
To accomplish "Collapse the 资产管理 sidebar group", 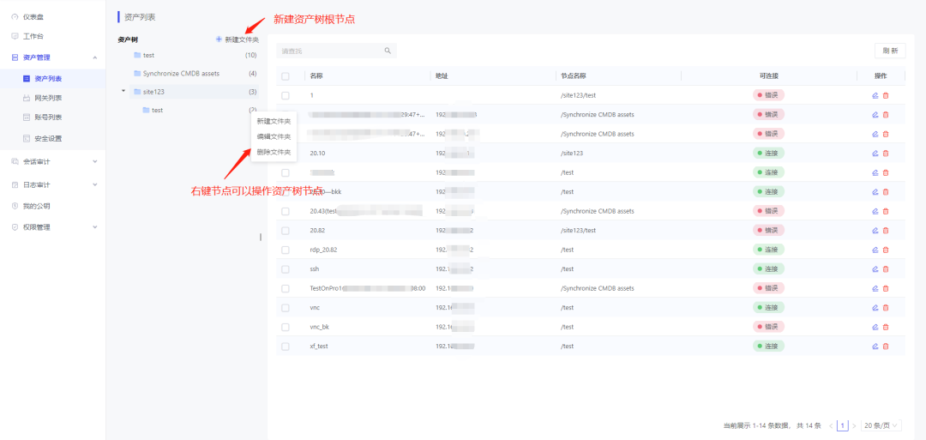I will click(x=95, y=57).
